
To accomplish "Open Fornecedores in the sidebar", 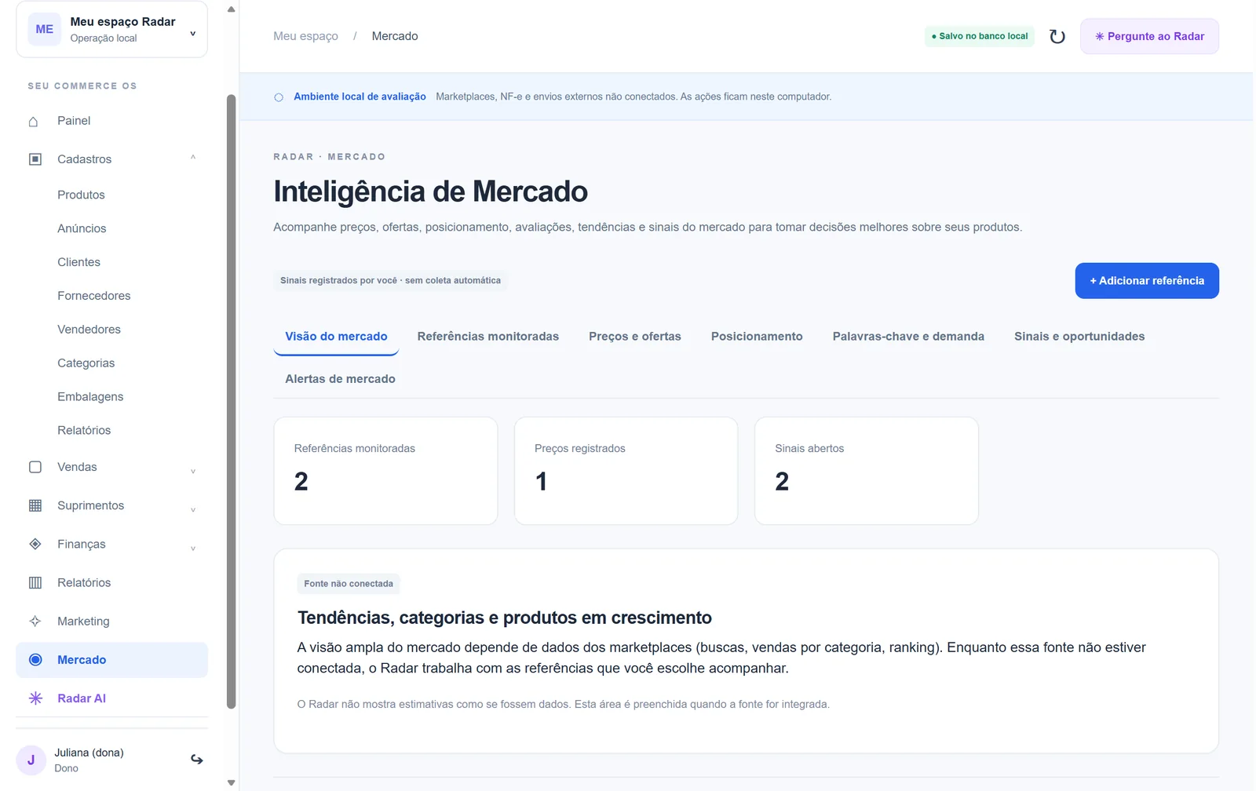I will coord(94,296).
